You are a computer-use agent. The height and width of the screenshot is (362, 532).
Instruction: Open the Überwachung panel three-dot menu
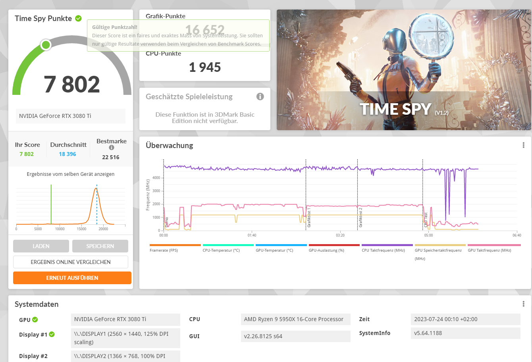coord(523,145)
